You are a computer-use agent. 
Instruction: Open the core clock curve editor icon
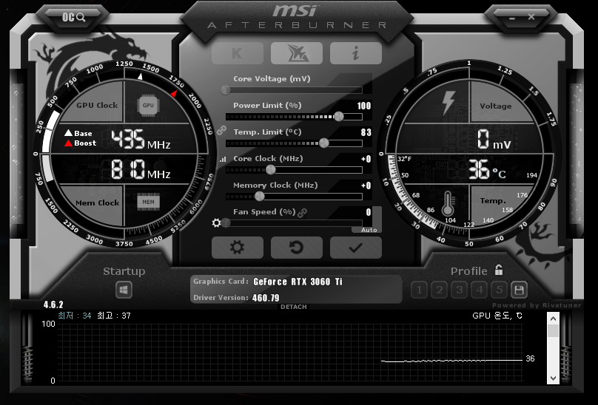pos(223,159)
